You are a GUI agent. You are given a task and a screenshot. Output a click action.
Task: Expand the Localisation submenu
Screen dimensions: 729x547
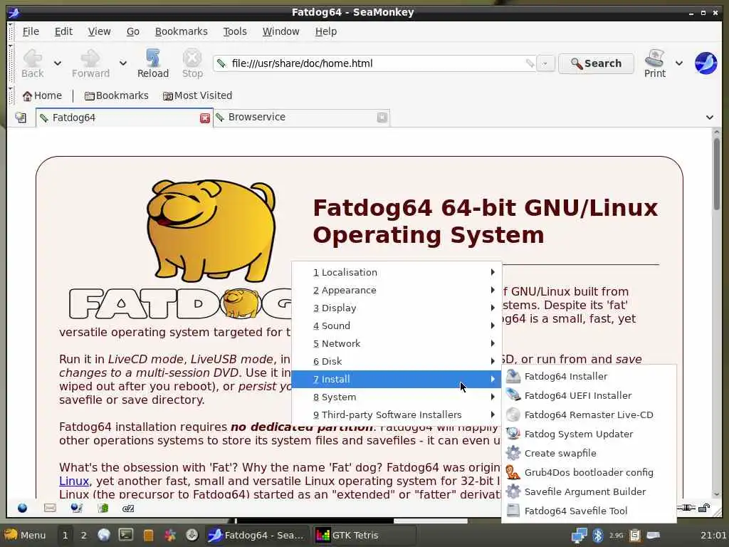397,272
